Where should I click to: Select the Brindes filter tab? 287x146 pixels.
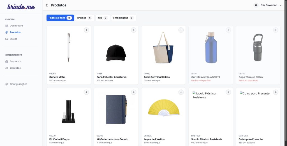pos(84,18)
